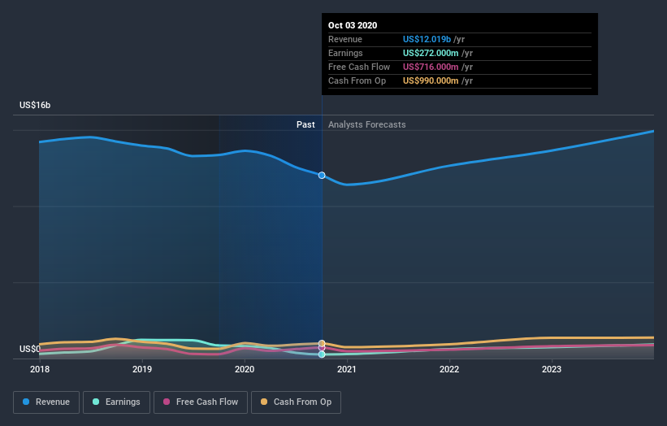Click the Cash From Op data point marker
Viewport: 667px width, 426px height.
(x=322, y=343)
